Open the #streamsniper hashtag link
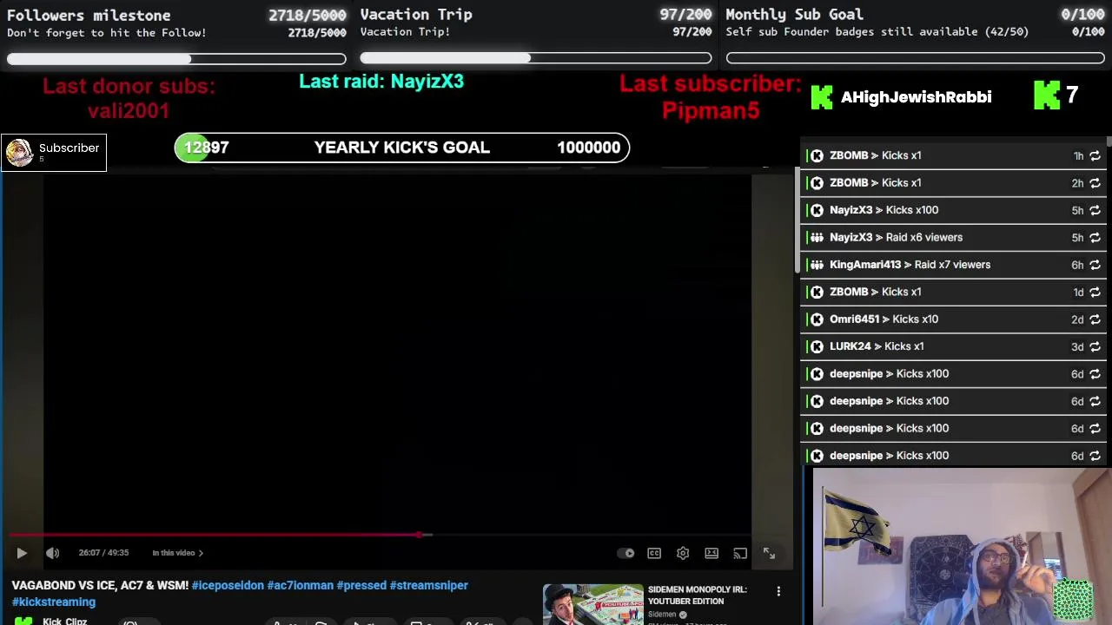Image resolution: width=1112 pixels, height=625 pixels. pos(429,585)
